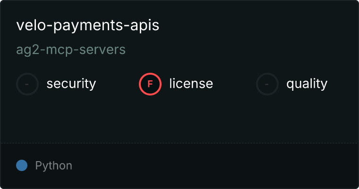The image size is (359, 189).
Task: Click the dashed divider above Python
Action: pos(179,143)
